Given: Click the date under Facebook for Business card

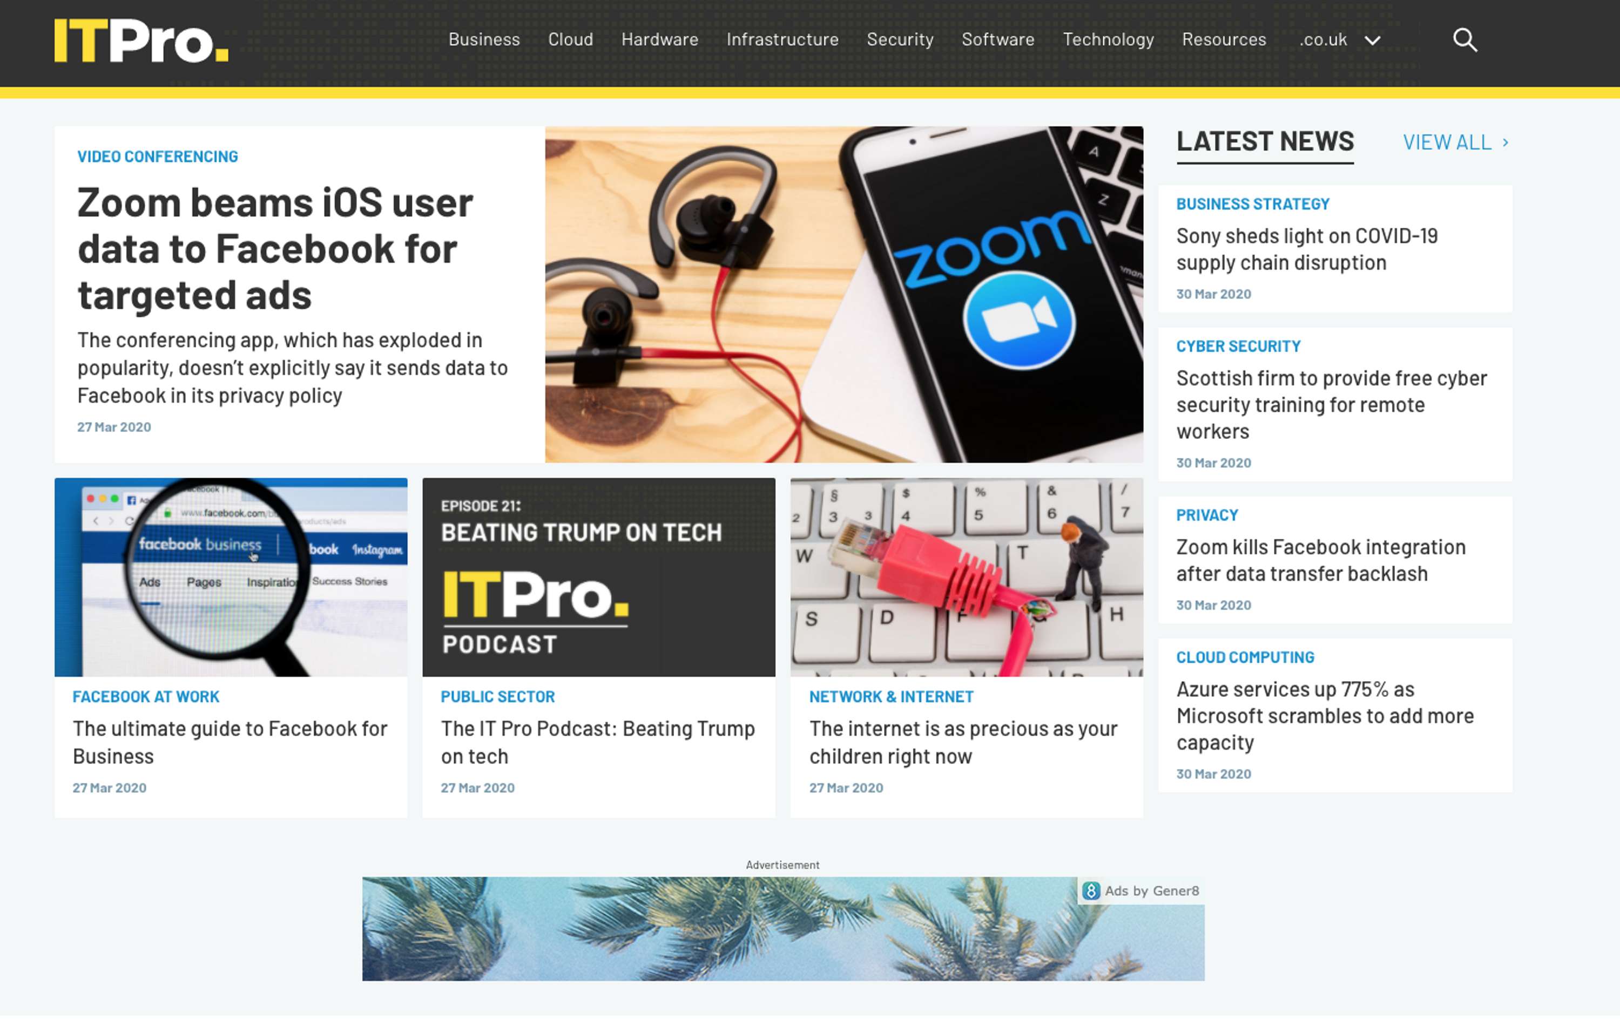Looking at the screenshot, I should (109, 787).
